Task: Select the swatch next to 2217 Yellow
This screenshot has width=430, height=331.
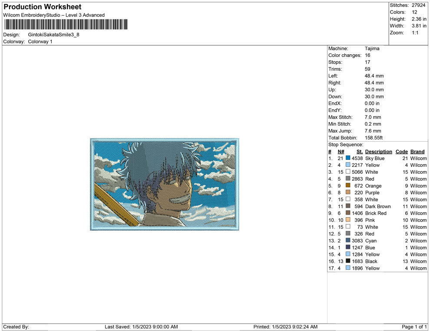Action: 348,165
